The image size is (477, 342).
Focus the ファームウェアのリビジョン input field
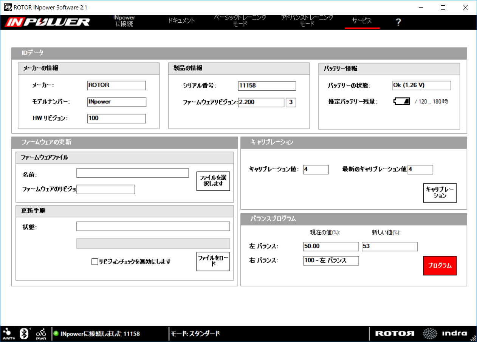105,189
